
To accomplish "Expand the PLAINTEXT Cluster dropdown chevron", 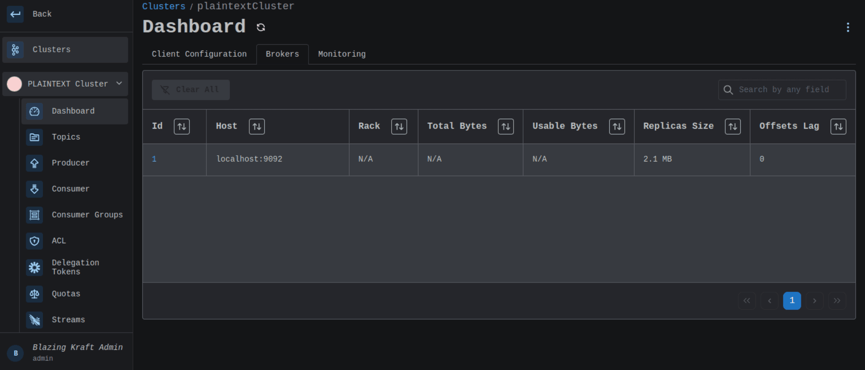I will [119, 83].
